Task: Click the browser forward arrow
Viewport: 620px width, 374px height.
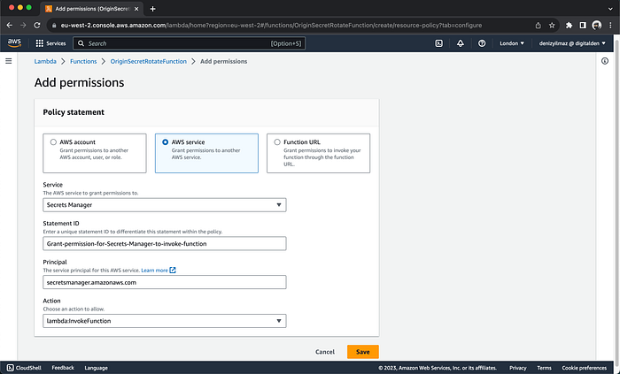Action: point(23,26)
